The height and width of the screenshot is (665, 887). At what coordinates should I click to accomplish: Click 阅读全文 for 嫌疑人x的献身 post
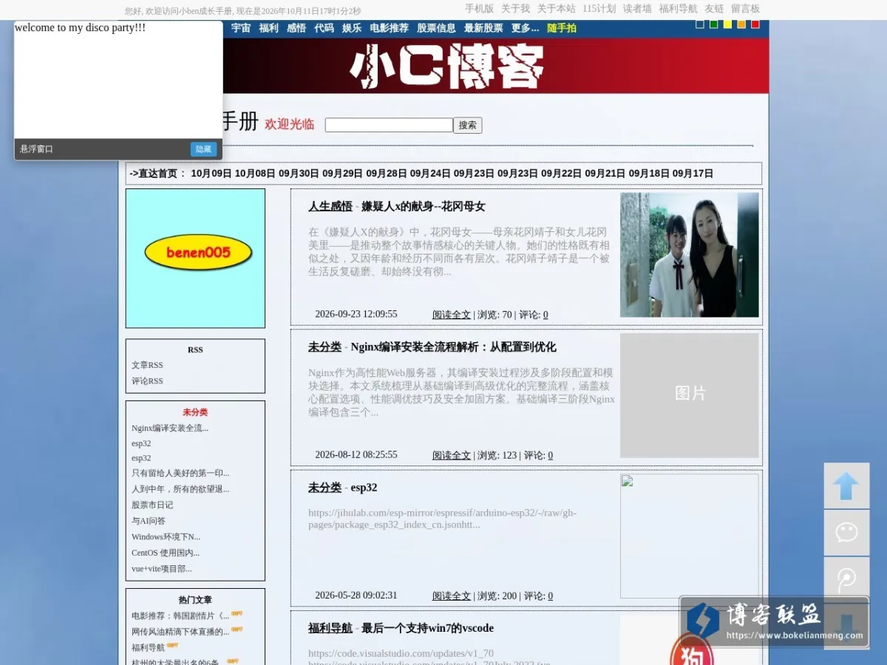(452, 314)
